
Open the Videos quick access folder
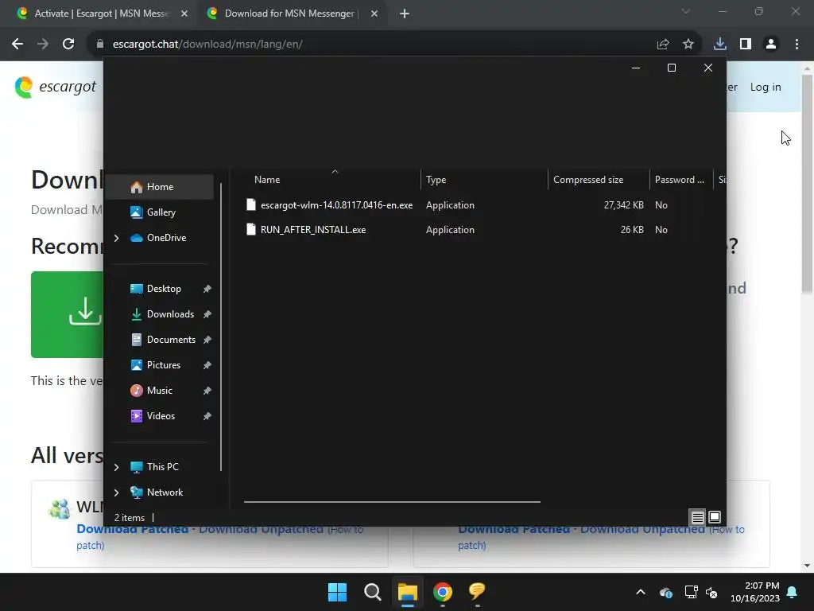tap(161, 415)
